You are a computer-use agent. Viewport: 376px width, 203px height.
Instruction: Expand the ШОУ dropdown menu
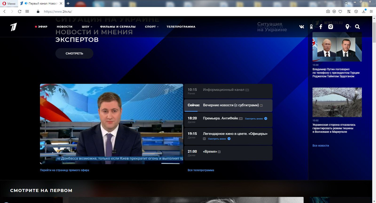(87, 27)
